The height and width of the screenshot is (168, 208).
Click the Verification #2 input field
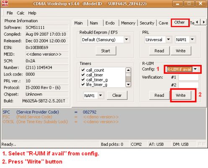[188, 85]
